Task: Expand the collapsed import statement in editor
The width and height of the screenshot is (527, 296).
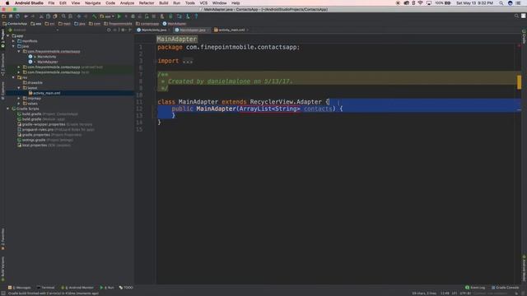Action: click(188, 61)
